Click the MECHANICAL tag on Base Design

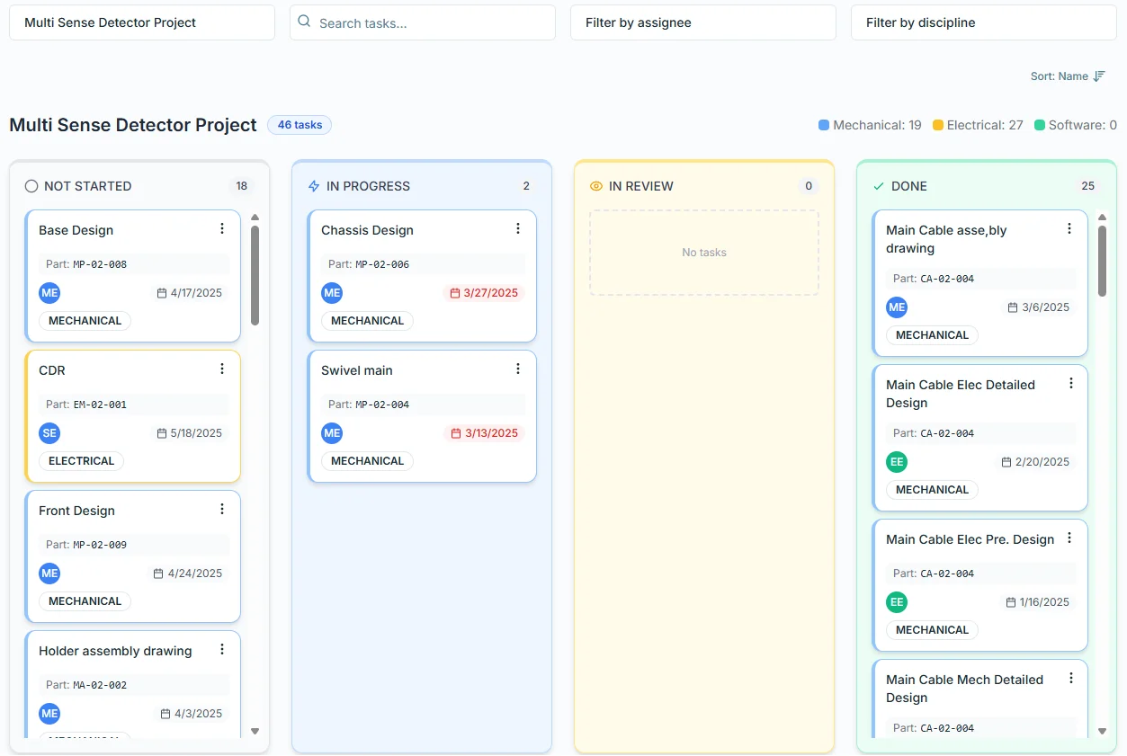pyautogui.click(x=85, y=321)
